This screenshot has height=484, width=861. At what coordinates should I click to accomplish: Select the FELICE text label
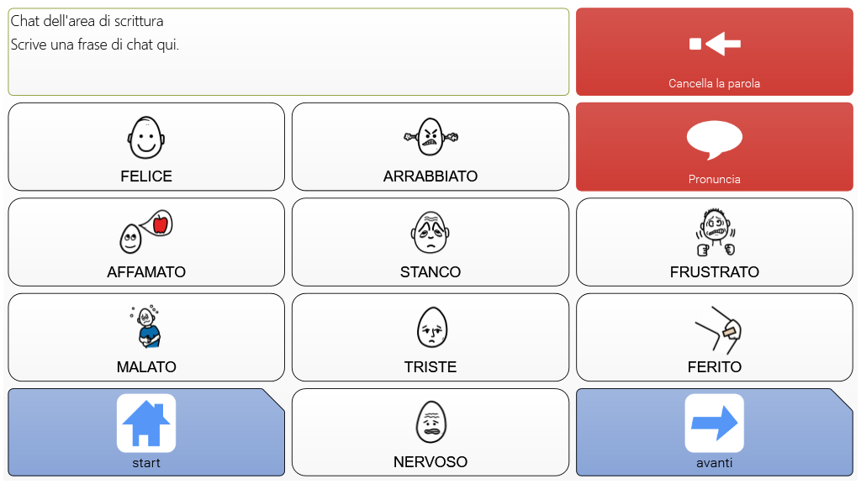(146, 176)
